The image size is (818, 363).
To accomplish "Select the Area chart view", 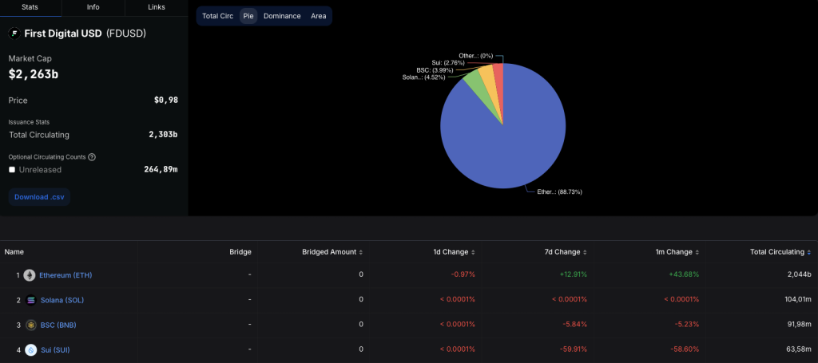I will point(318,16).
